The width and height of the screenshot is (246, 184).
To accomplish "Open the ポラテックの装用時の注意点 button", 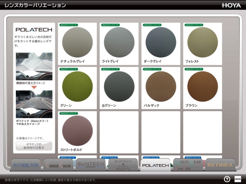I will pos(34,146).
